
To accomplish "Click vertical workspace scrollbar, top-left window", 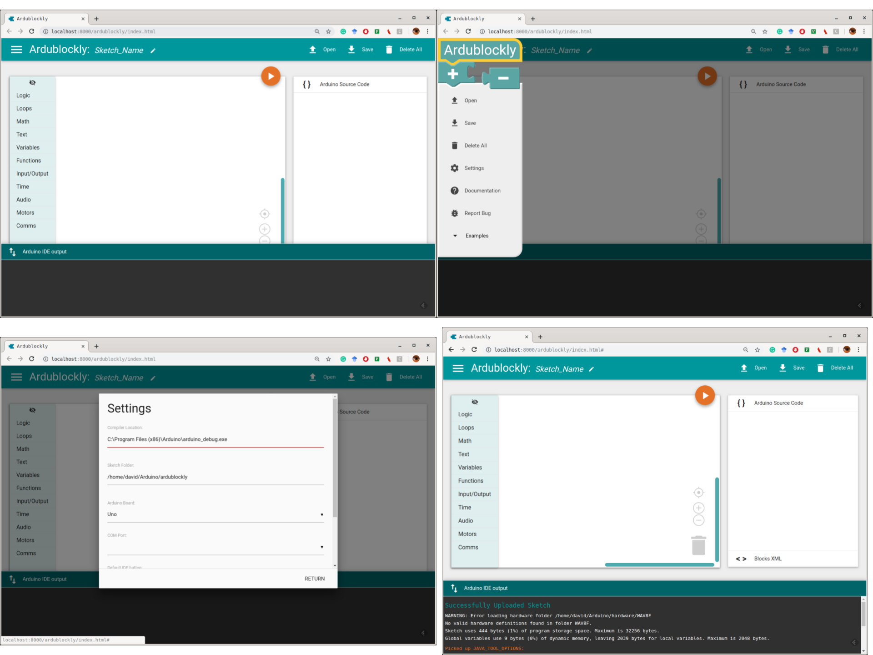I will [x=282, y=210].
